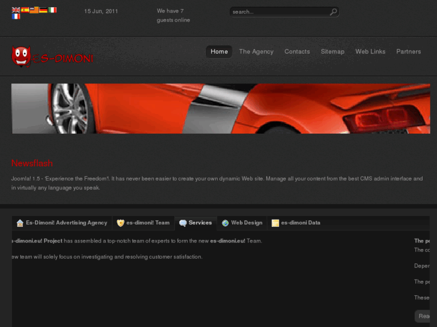
Task: Click the magnifier icon in the search box
Action: pyautogui.click(x=334, y=11)
